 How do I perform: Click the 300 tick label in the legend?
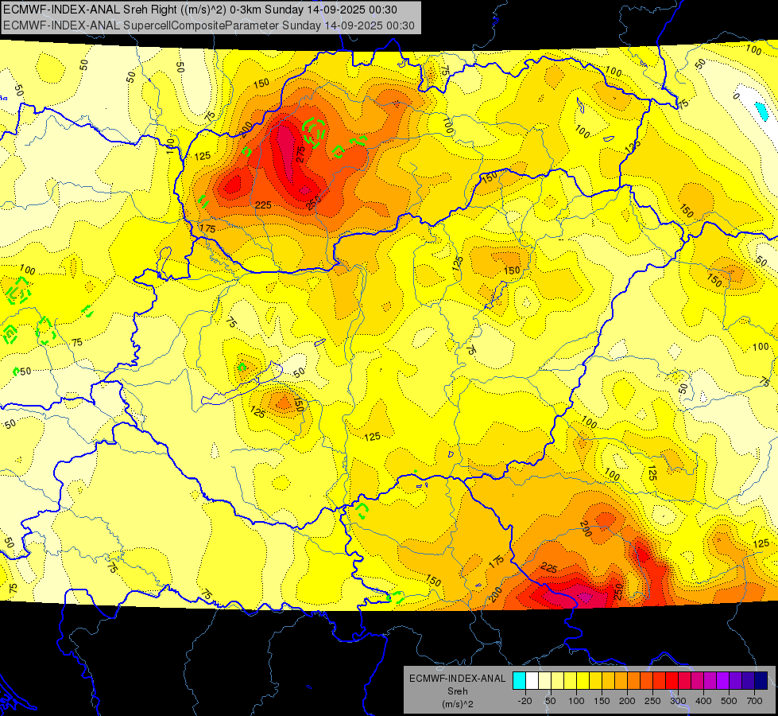pos(678,701)
